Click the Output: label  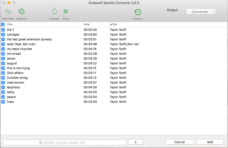click(173, 10)
